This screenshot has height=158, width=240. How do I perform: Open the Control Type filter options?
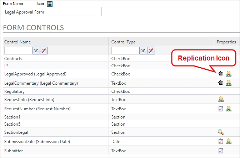tap(143, 51)
